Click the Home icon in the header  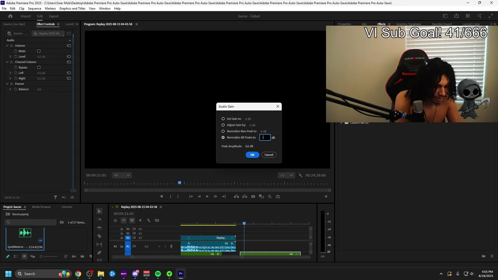click(x=11, y=16)
